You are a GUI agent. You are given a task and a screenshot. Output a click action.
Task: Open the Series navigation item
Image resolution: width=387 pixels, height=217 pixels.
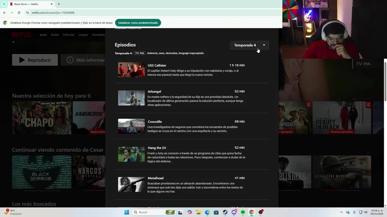point(55,35)
